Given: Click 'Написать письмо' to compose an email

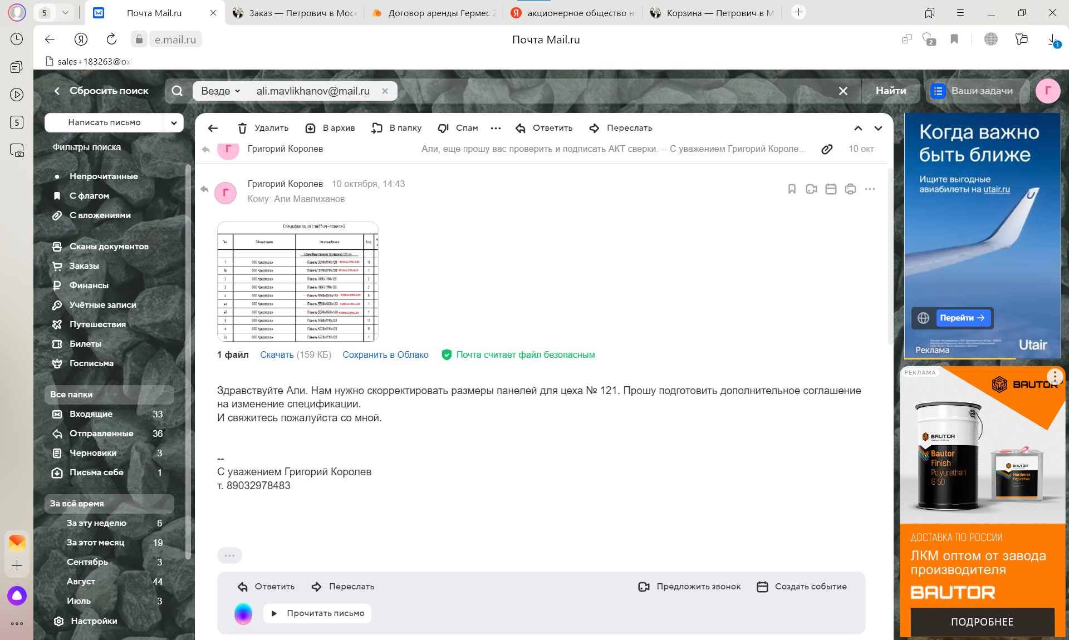Looking at the screenshot, I should pos(104,122).
